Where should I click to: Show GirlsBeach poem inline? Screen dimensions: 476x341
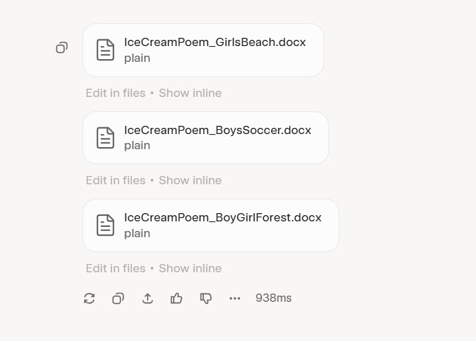190,93
